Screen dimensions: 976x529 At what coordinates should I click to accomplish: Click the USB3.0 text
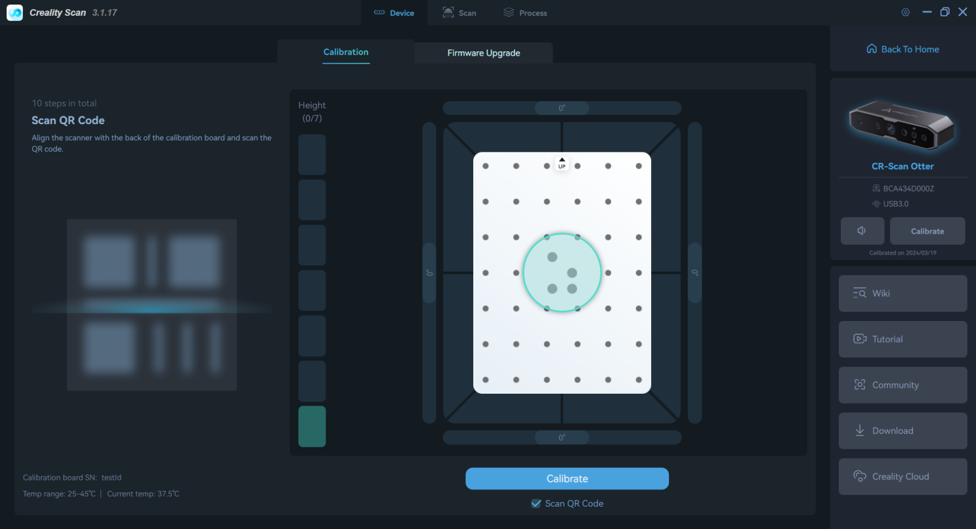click(896, 204)
